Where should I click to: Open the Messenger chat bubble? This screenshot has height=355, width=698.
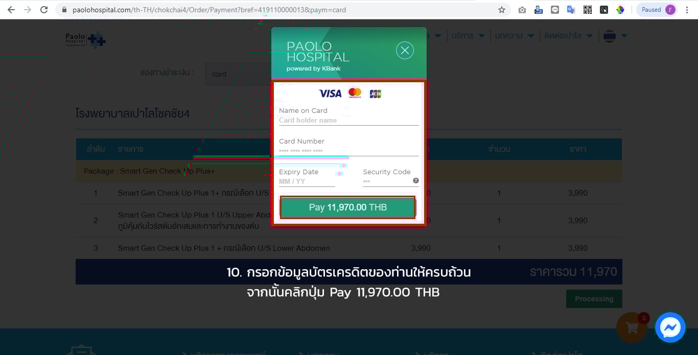pos(670,327)
